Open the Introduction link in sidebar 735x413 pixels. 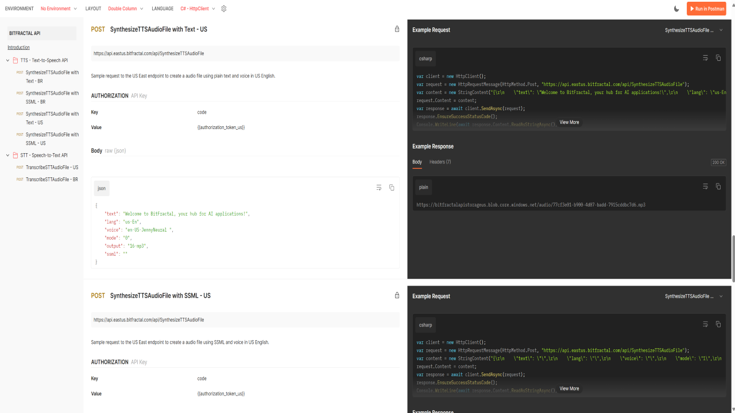[18, 48]
